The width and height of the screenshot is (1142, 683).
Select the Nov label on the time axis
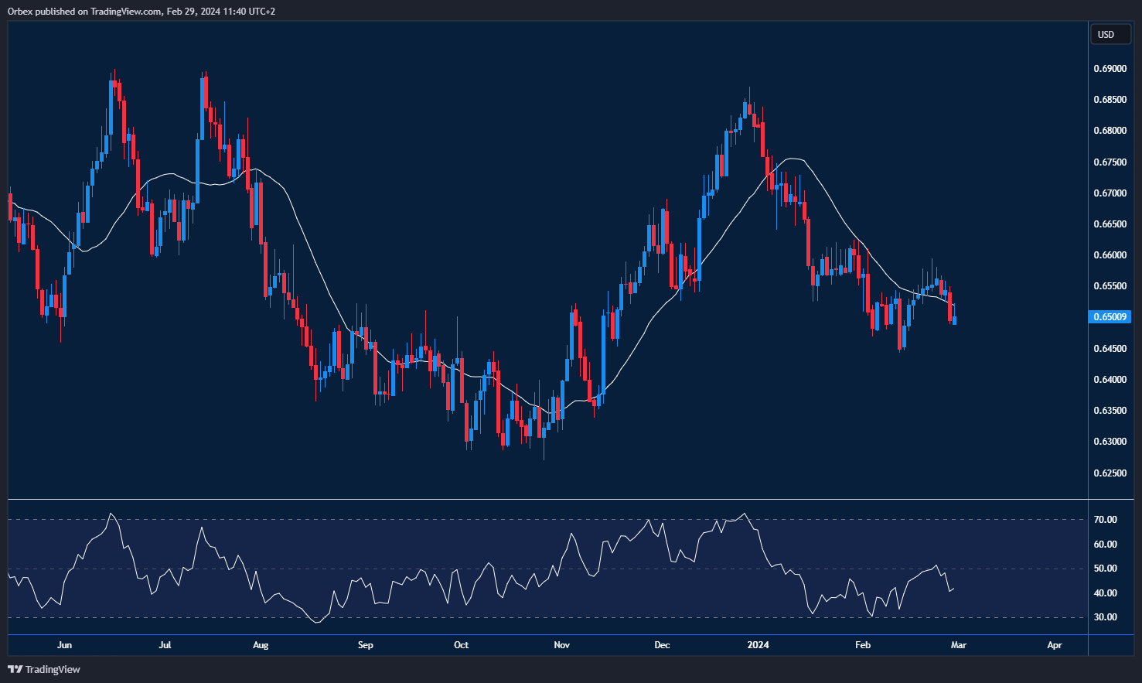point(562,645)
